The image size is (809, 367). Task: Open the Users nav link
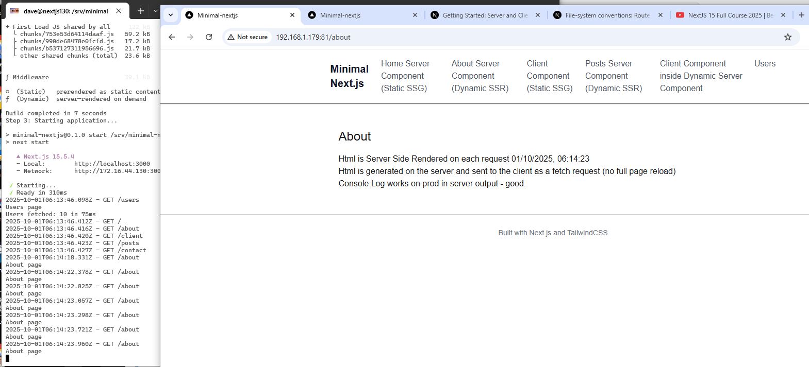[x=764, y=64]
